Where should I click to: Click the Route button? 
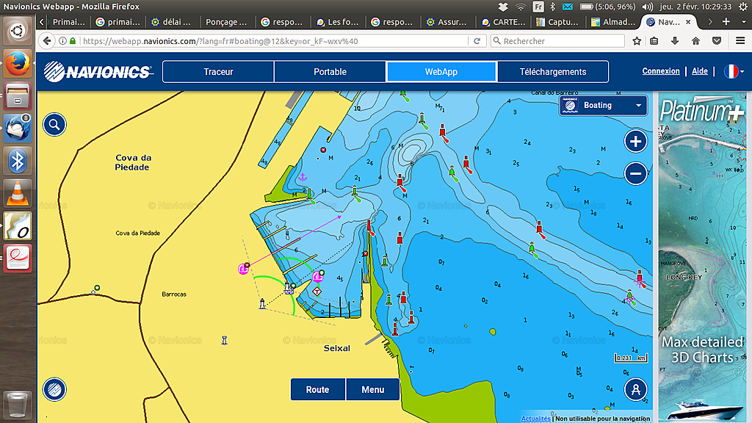pos(317,389)
